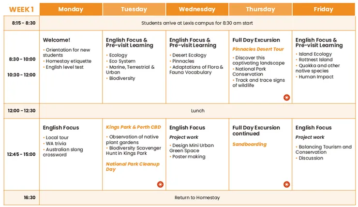Screen dimensions: 358x207
Task: Click the orange Sandboarding label
Action: click(x=250, y=144)
